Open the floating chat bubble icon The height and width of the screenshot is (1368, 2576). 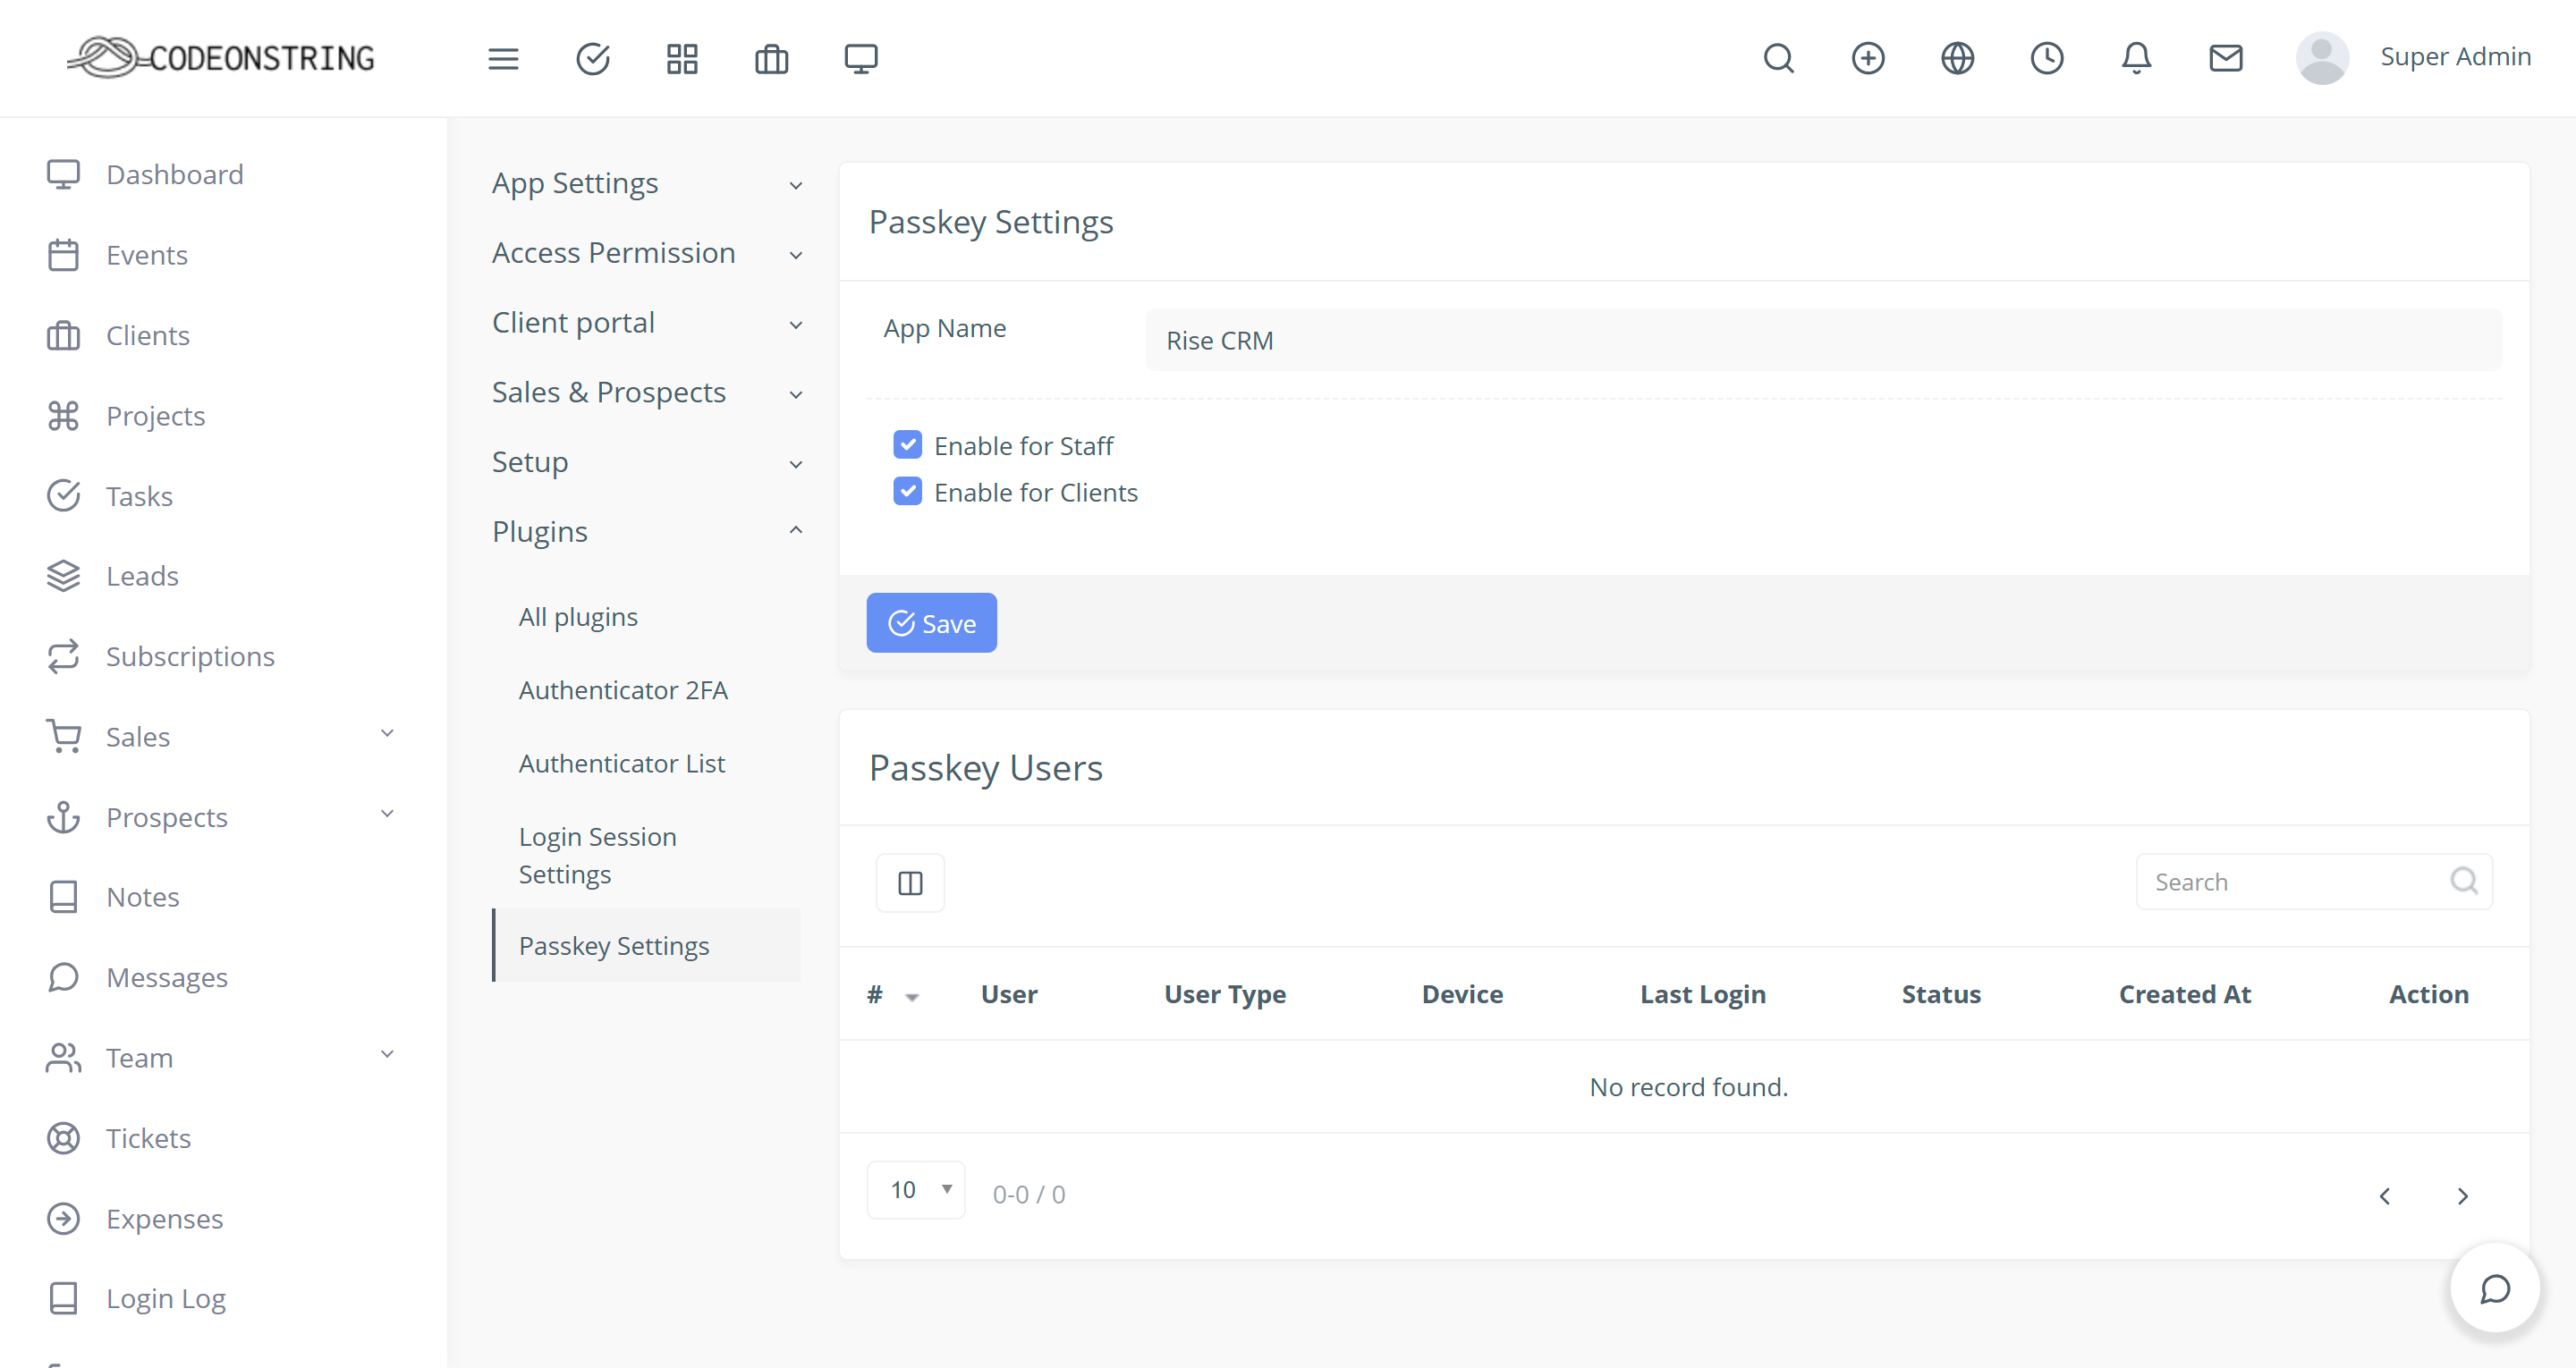coord(2494,1289)
